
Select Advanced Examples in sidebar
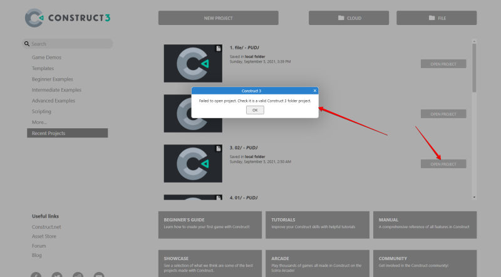coord(53,101)
